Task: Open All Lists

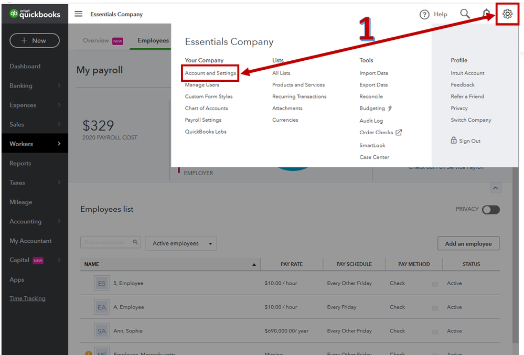Action: pyautogui.click(x=281, y=73)
